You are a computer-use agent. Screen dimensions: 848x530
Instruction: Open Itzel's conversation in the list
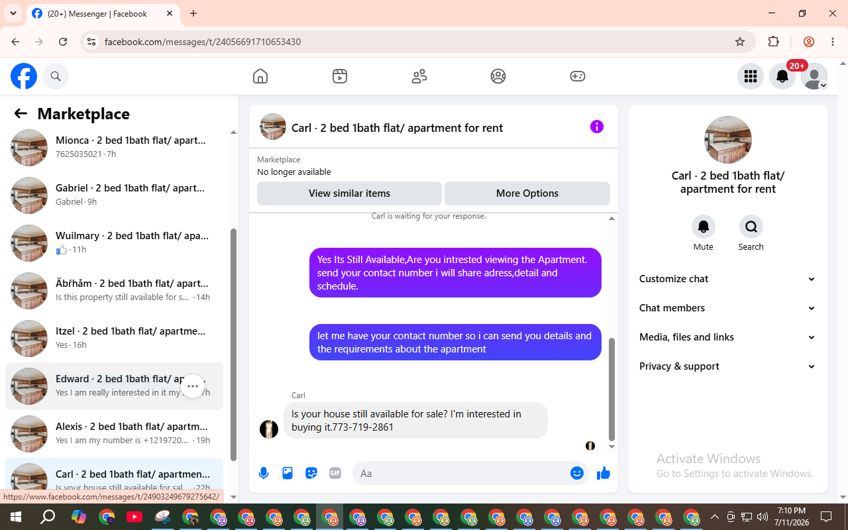coord(114,338)
